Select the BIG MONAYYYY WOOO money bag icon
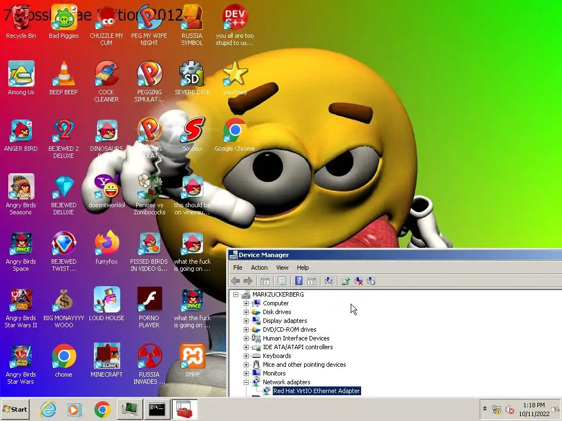The image size is (562, 421). [x=64, y=308]
